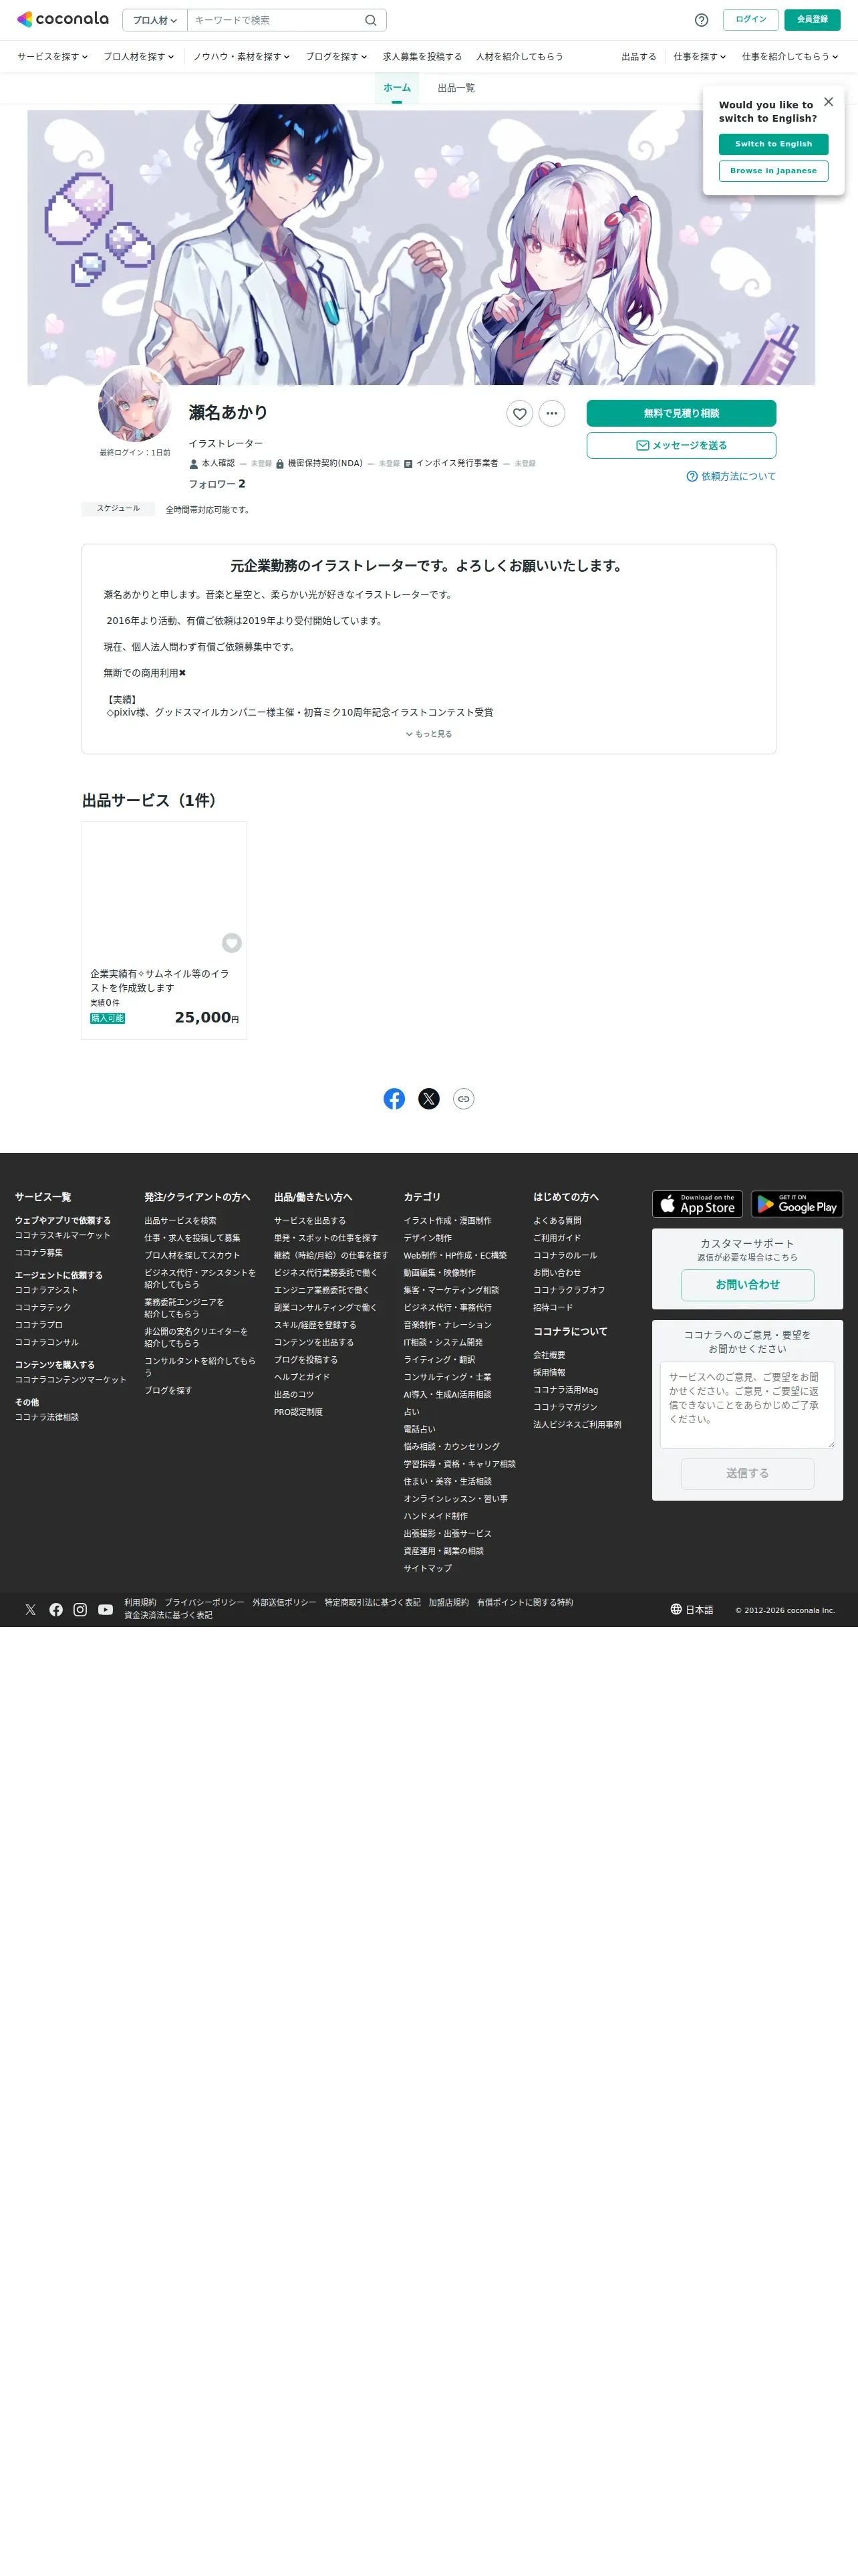Click the 無料で見積り相談 button
Image resolution: width=858 pixels, height=2576 pixels.
point(681,413)
